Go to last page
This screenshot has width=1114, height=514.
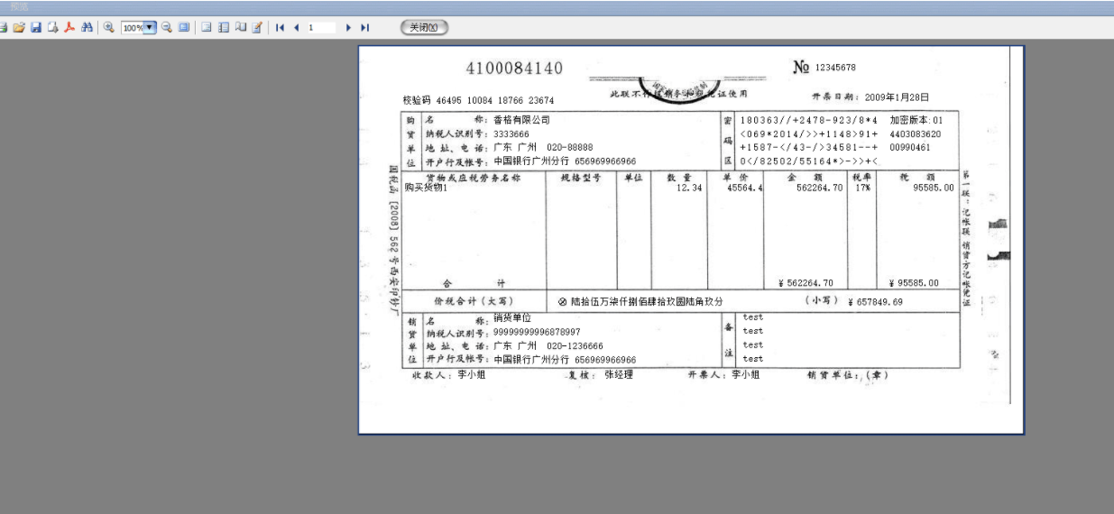[365, 28]
